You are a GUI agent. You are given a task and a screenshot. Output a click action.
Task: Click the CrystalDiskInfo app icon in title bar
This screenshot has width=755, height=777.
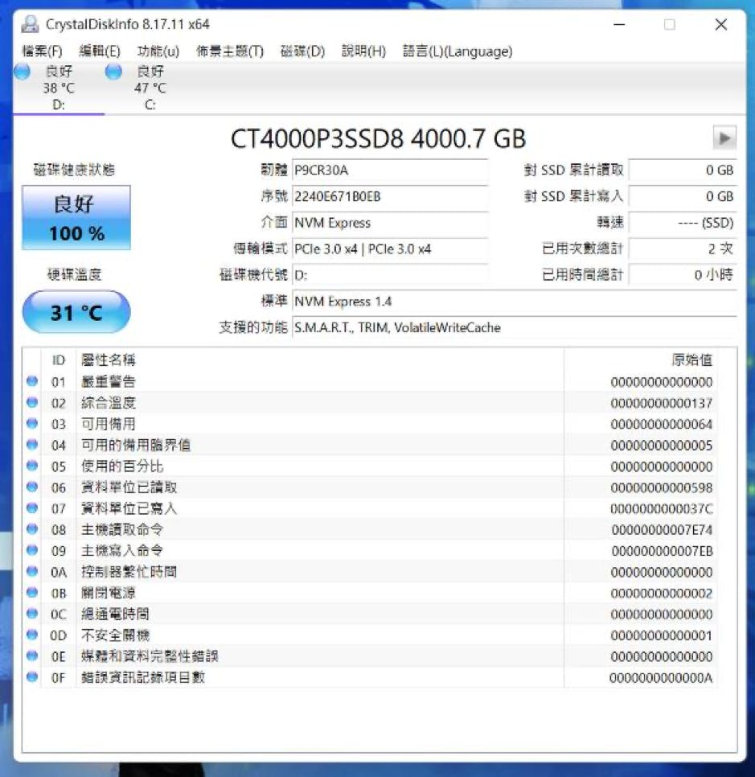click(x=31, y=24)
